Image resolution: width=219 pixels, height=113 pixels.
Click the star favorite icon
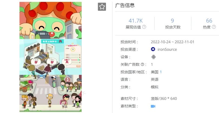(102, 7)
